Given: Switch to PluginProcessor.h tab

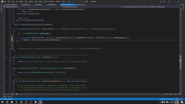Looking at the screenshot, I should [x=81, y=5].
